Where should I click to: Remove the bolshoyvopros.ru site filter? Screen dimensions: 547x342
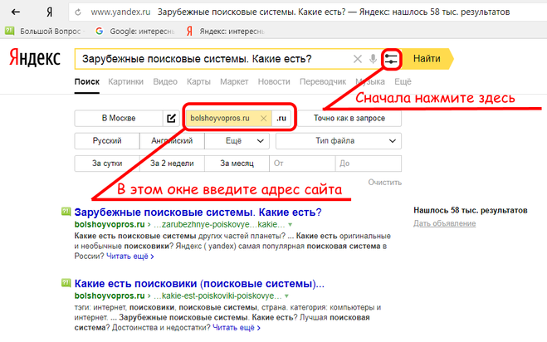(264, 119)
